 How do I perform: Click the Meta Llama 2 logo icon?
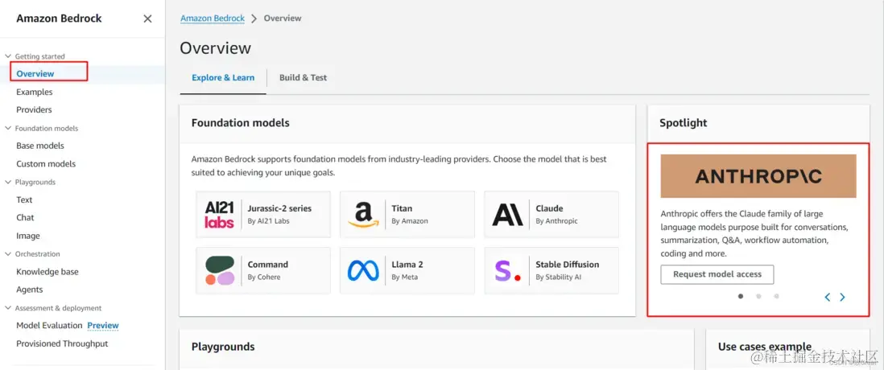click(363, 270)
